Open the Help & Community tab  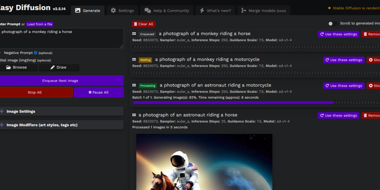pos(167,10)
